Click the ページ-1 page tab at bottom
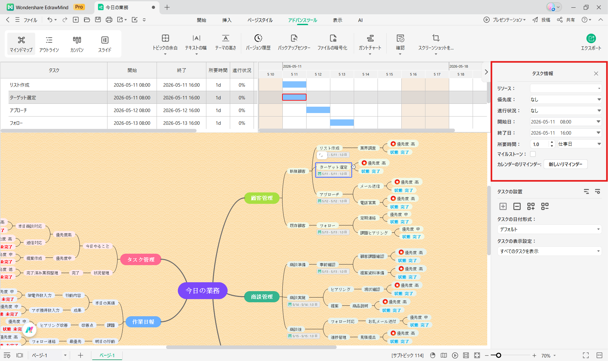The width and height of the screenshot is (608, 361). [107, 355]
